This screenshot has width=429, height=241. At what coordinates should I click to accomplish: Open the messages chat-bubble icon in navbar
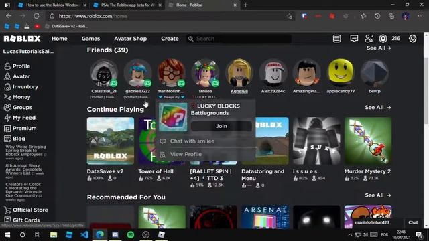point(354,39)
